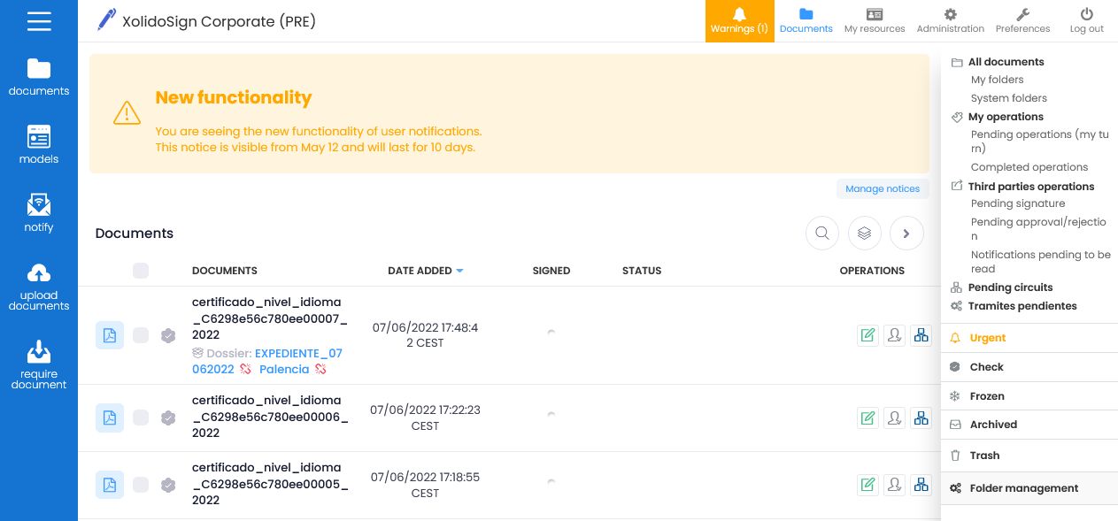Open the search documents magnifier
Screen dimensions: 1118x521
click(822, 234)
